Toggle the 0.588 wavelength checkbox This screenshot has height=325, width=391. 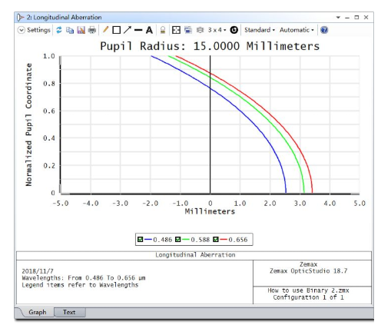coord(178,240)
